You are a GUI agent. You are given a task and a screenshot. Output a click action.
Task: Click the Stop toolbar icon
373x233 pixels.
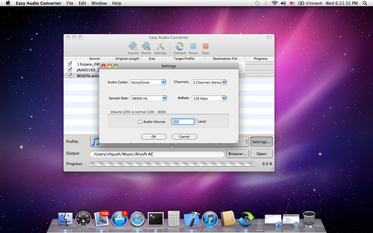click(x=206, y=47)
